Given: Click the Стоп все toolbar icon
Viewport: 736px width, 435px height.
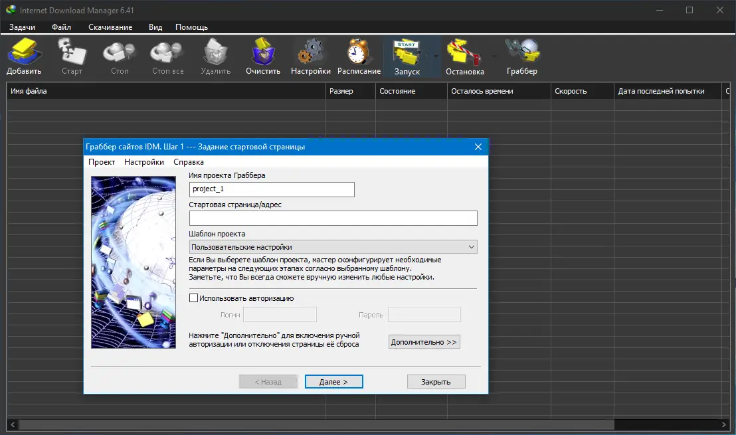Looking at the screenshot, I should click(x=167, y=52).
